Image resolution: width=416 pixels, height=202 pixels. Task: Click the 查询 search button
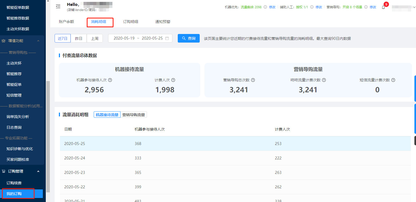(189, 38)
